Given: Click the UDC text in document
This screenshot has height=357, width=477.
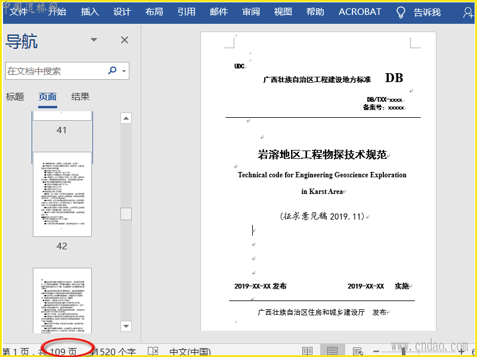Looking at the screenshot, I should click(239, 66).
